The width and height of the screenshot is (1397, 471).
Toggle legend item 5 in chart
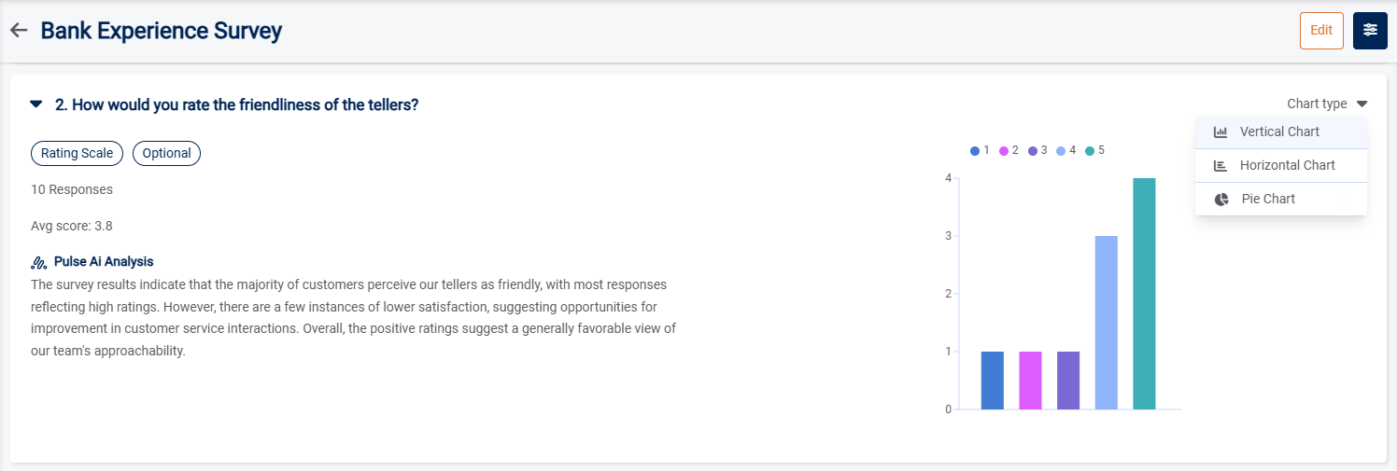pyautogui.click(x=1095, y=150)
